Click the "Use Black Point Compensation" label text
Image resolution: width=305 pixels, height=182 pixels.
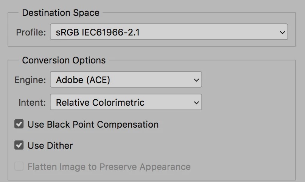tap(93, 124)
